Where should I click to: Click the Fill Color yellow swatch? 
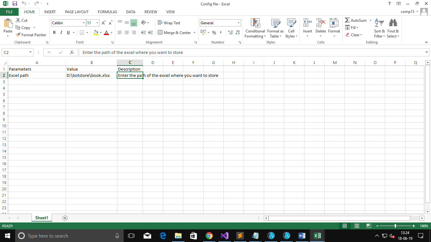[96, 32]
